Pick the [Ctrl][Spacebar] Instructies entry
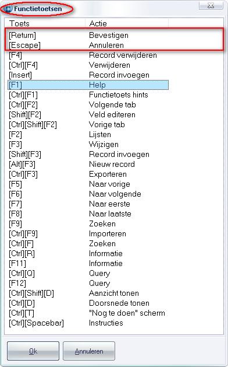This screenshot has height=367, width=228. tap(88, 323)
